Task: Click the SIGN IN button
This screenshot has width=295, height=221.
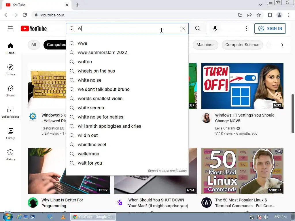Action: click(x=270, y=28)
